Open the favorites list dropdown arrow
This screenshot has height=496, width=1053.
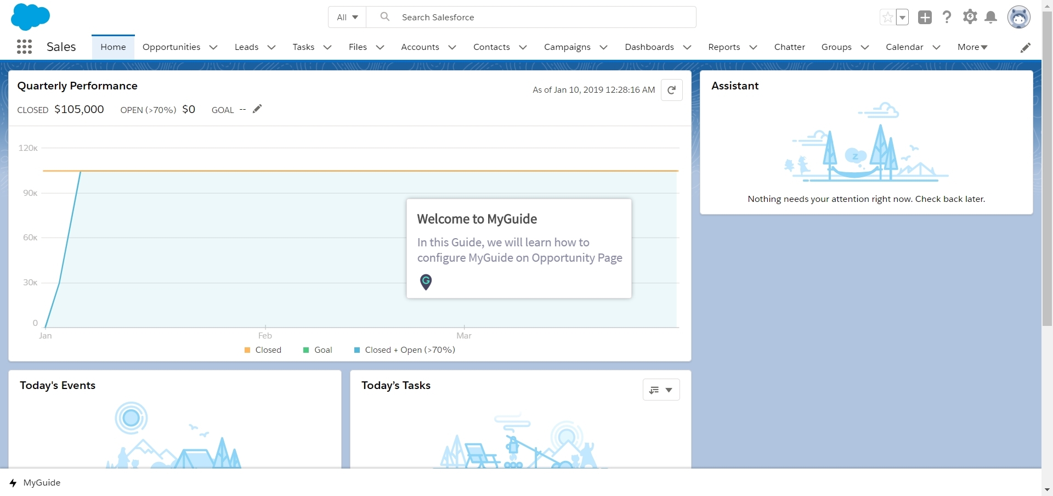pyautogui.click(x=902, y=18)
